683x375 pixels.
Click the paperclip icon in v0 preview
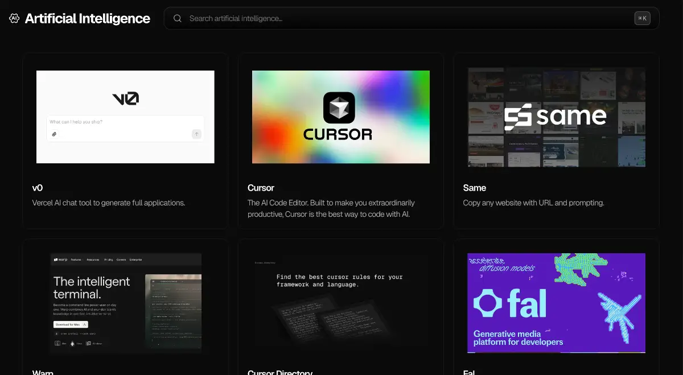click(x=54, y=134)
